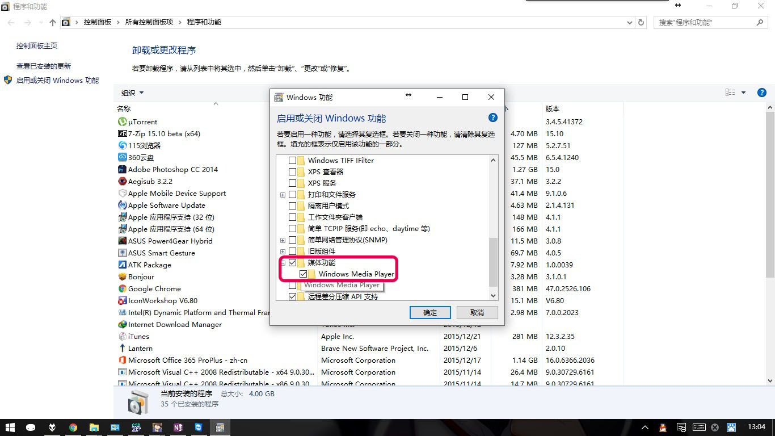Go to 所有控制面板项 breadcrumb
775x436 pixels.
pos(149,22)
